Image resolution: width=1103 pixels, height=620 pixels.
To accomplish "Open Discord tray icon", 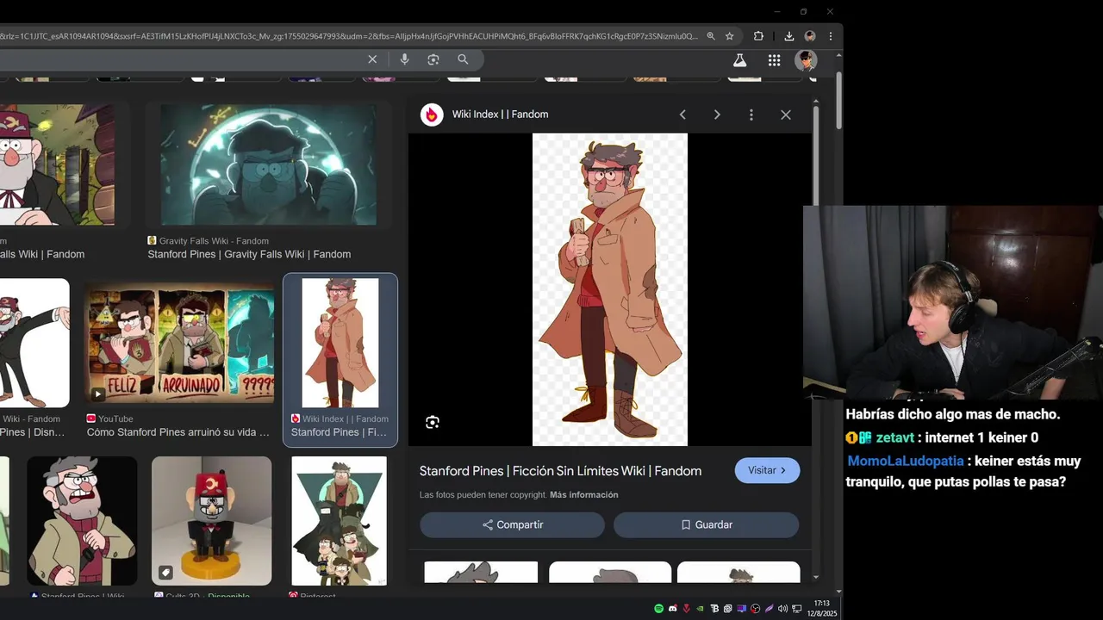I will pyautogui.click(x=673, y=609).
